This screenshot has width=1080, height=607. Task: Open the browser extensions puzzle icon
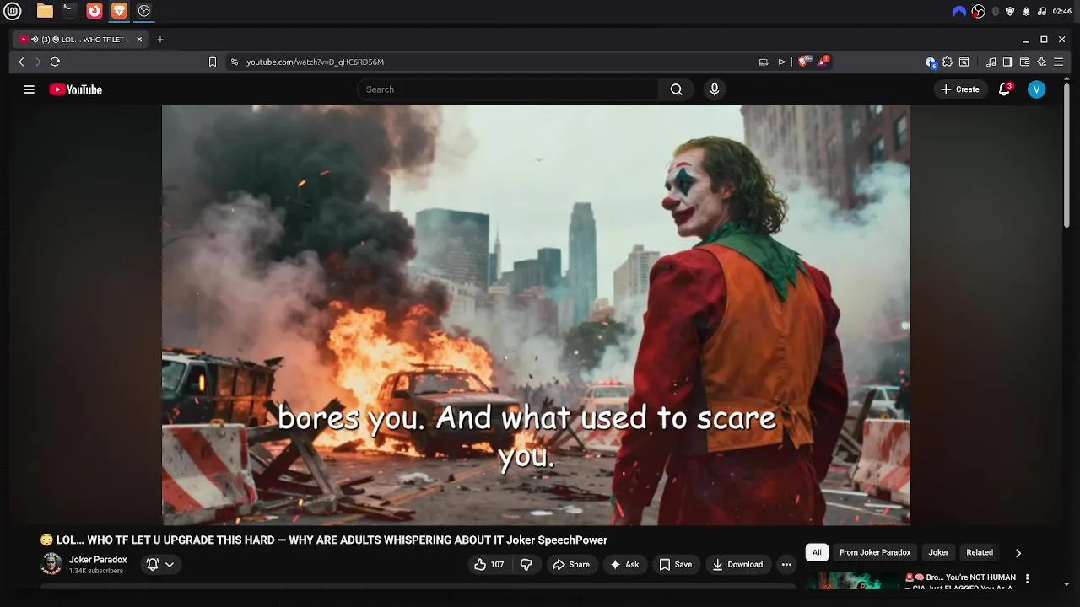pos(948,62)
